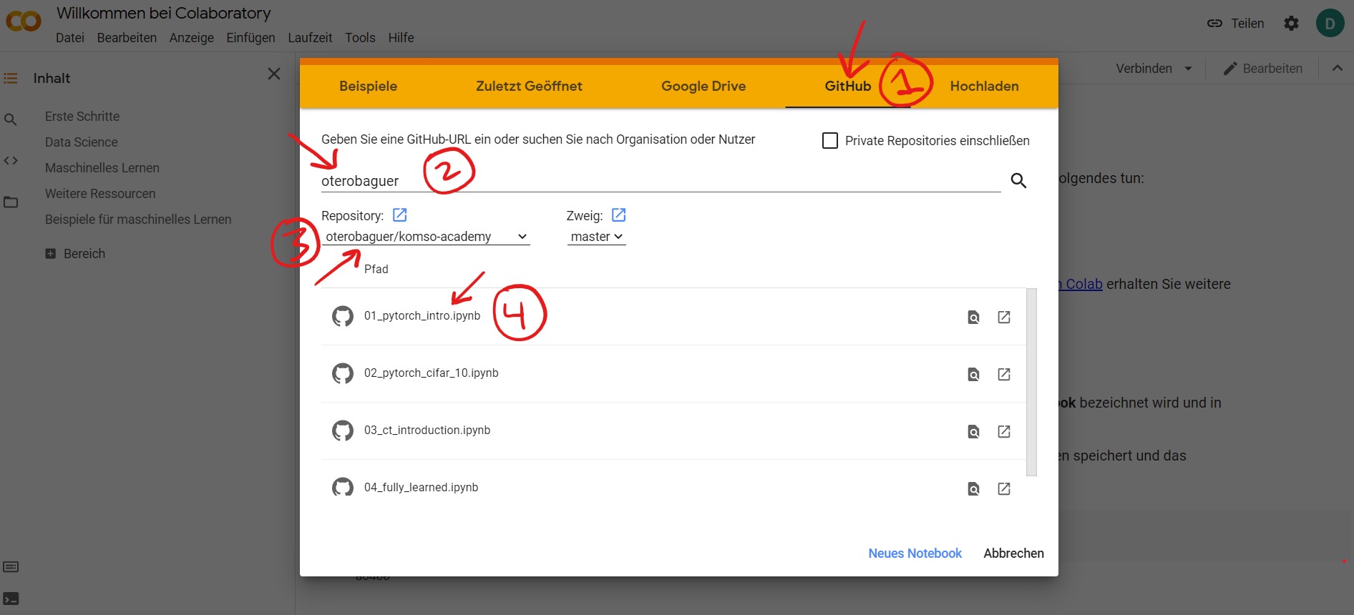Collapse the header with chevron up
Image resolution: width=1354 pixels, height=615 pixels.
[x=1337, y=68]
